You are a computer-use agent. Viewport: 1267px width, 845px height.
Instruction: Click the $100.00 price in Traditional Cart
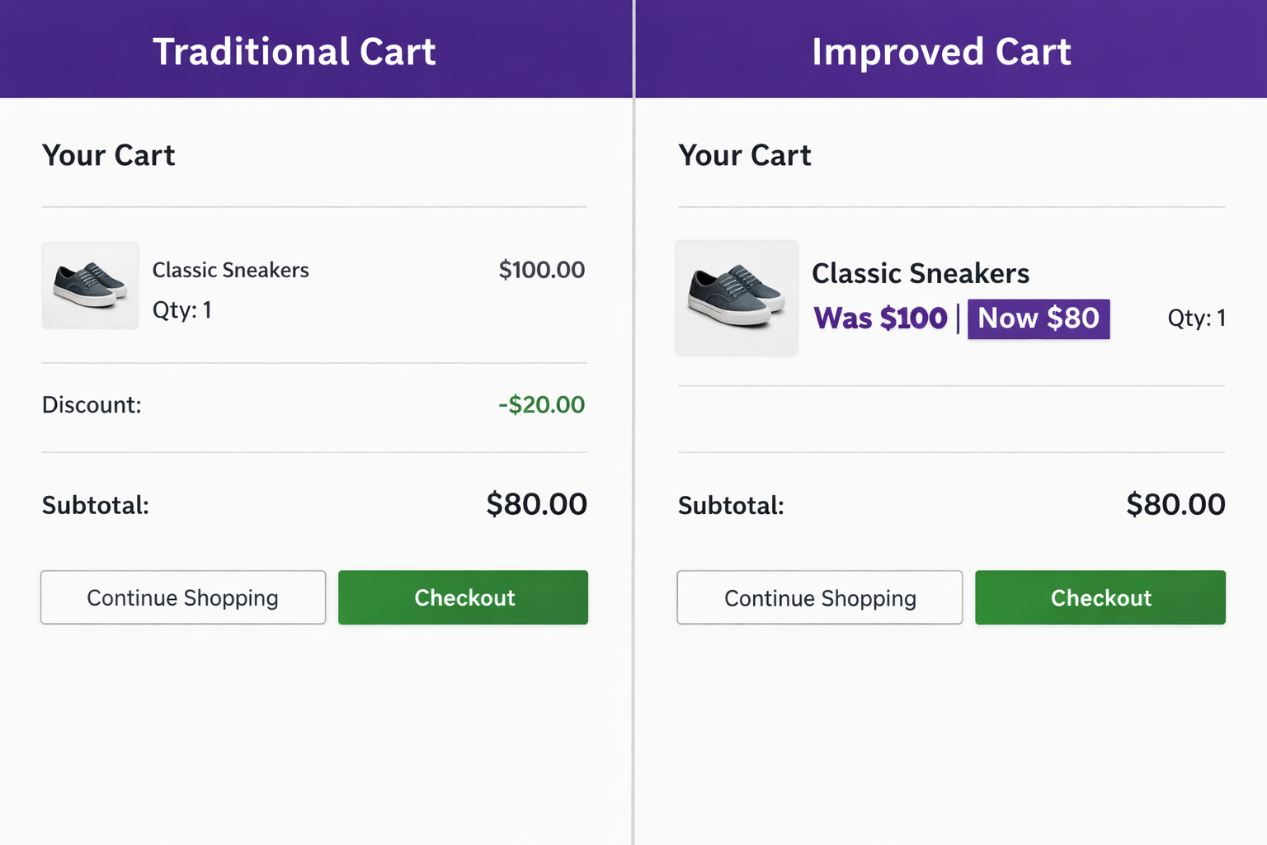541,270
